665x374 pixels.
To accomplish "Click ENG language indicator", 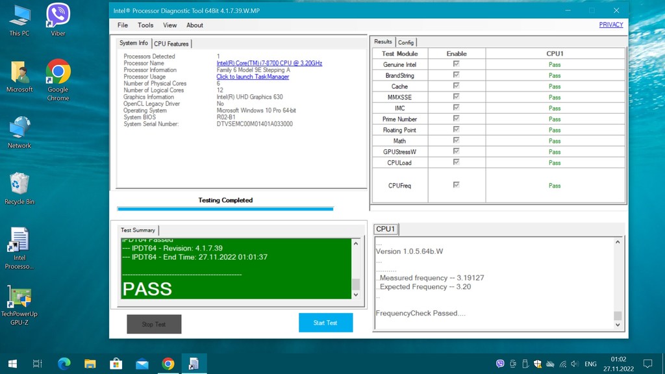I will point(590,364).
